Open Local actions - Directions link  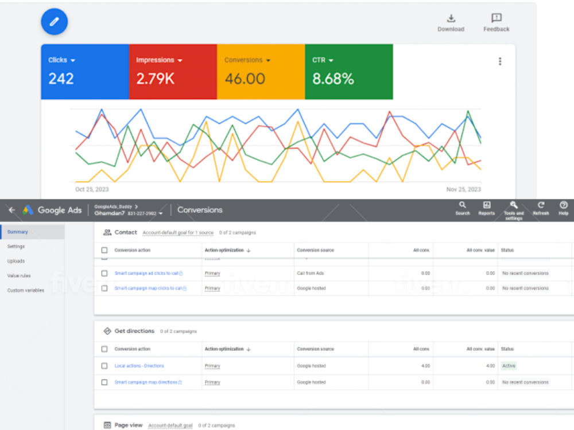139,366
